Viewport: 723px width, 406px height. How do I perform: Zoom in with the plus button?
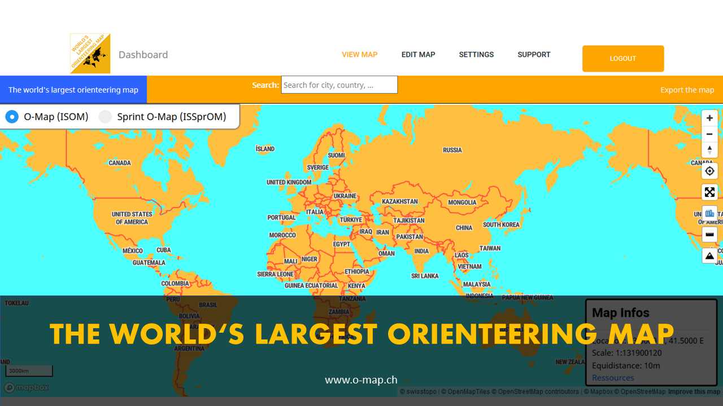click(709, 118)
